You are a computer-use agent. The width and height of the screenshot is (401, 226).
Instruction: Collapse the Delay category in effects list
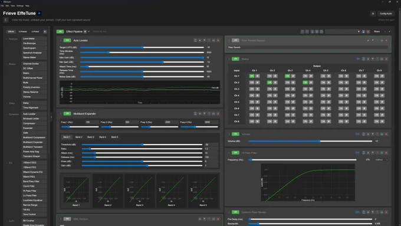click(7, 103)
